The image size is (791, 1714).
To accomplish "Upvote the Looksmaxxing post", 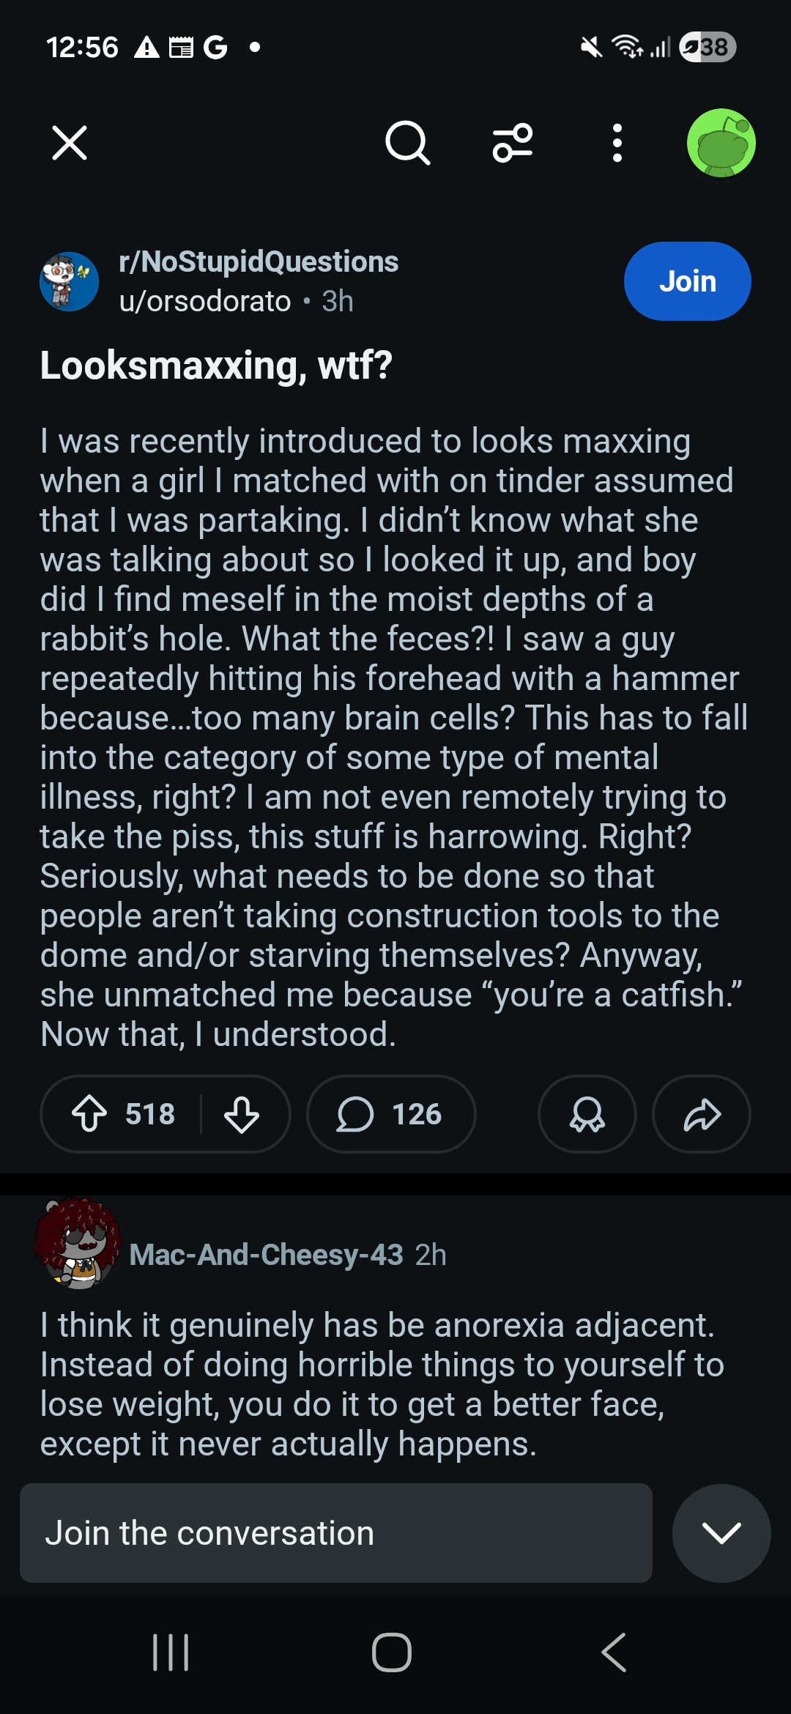I will (90, 1114).
